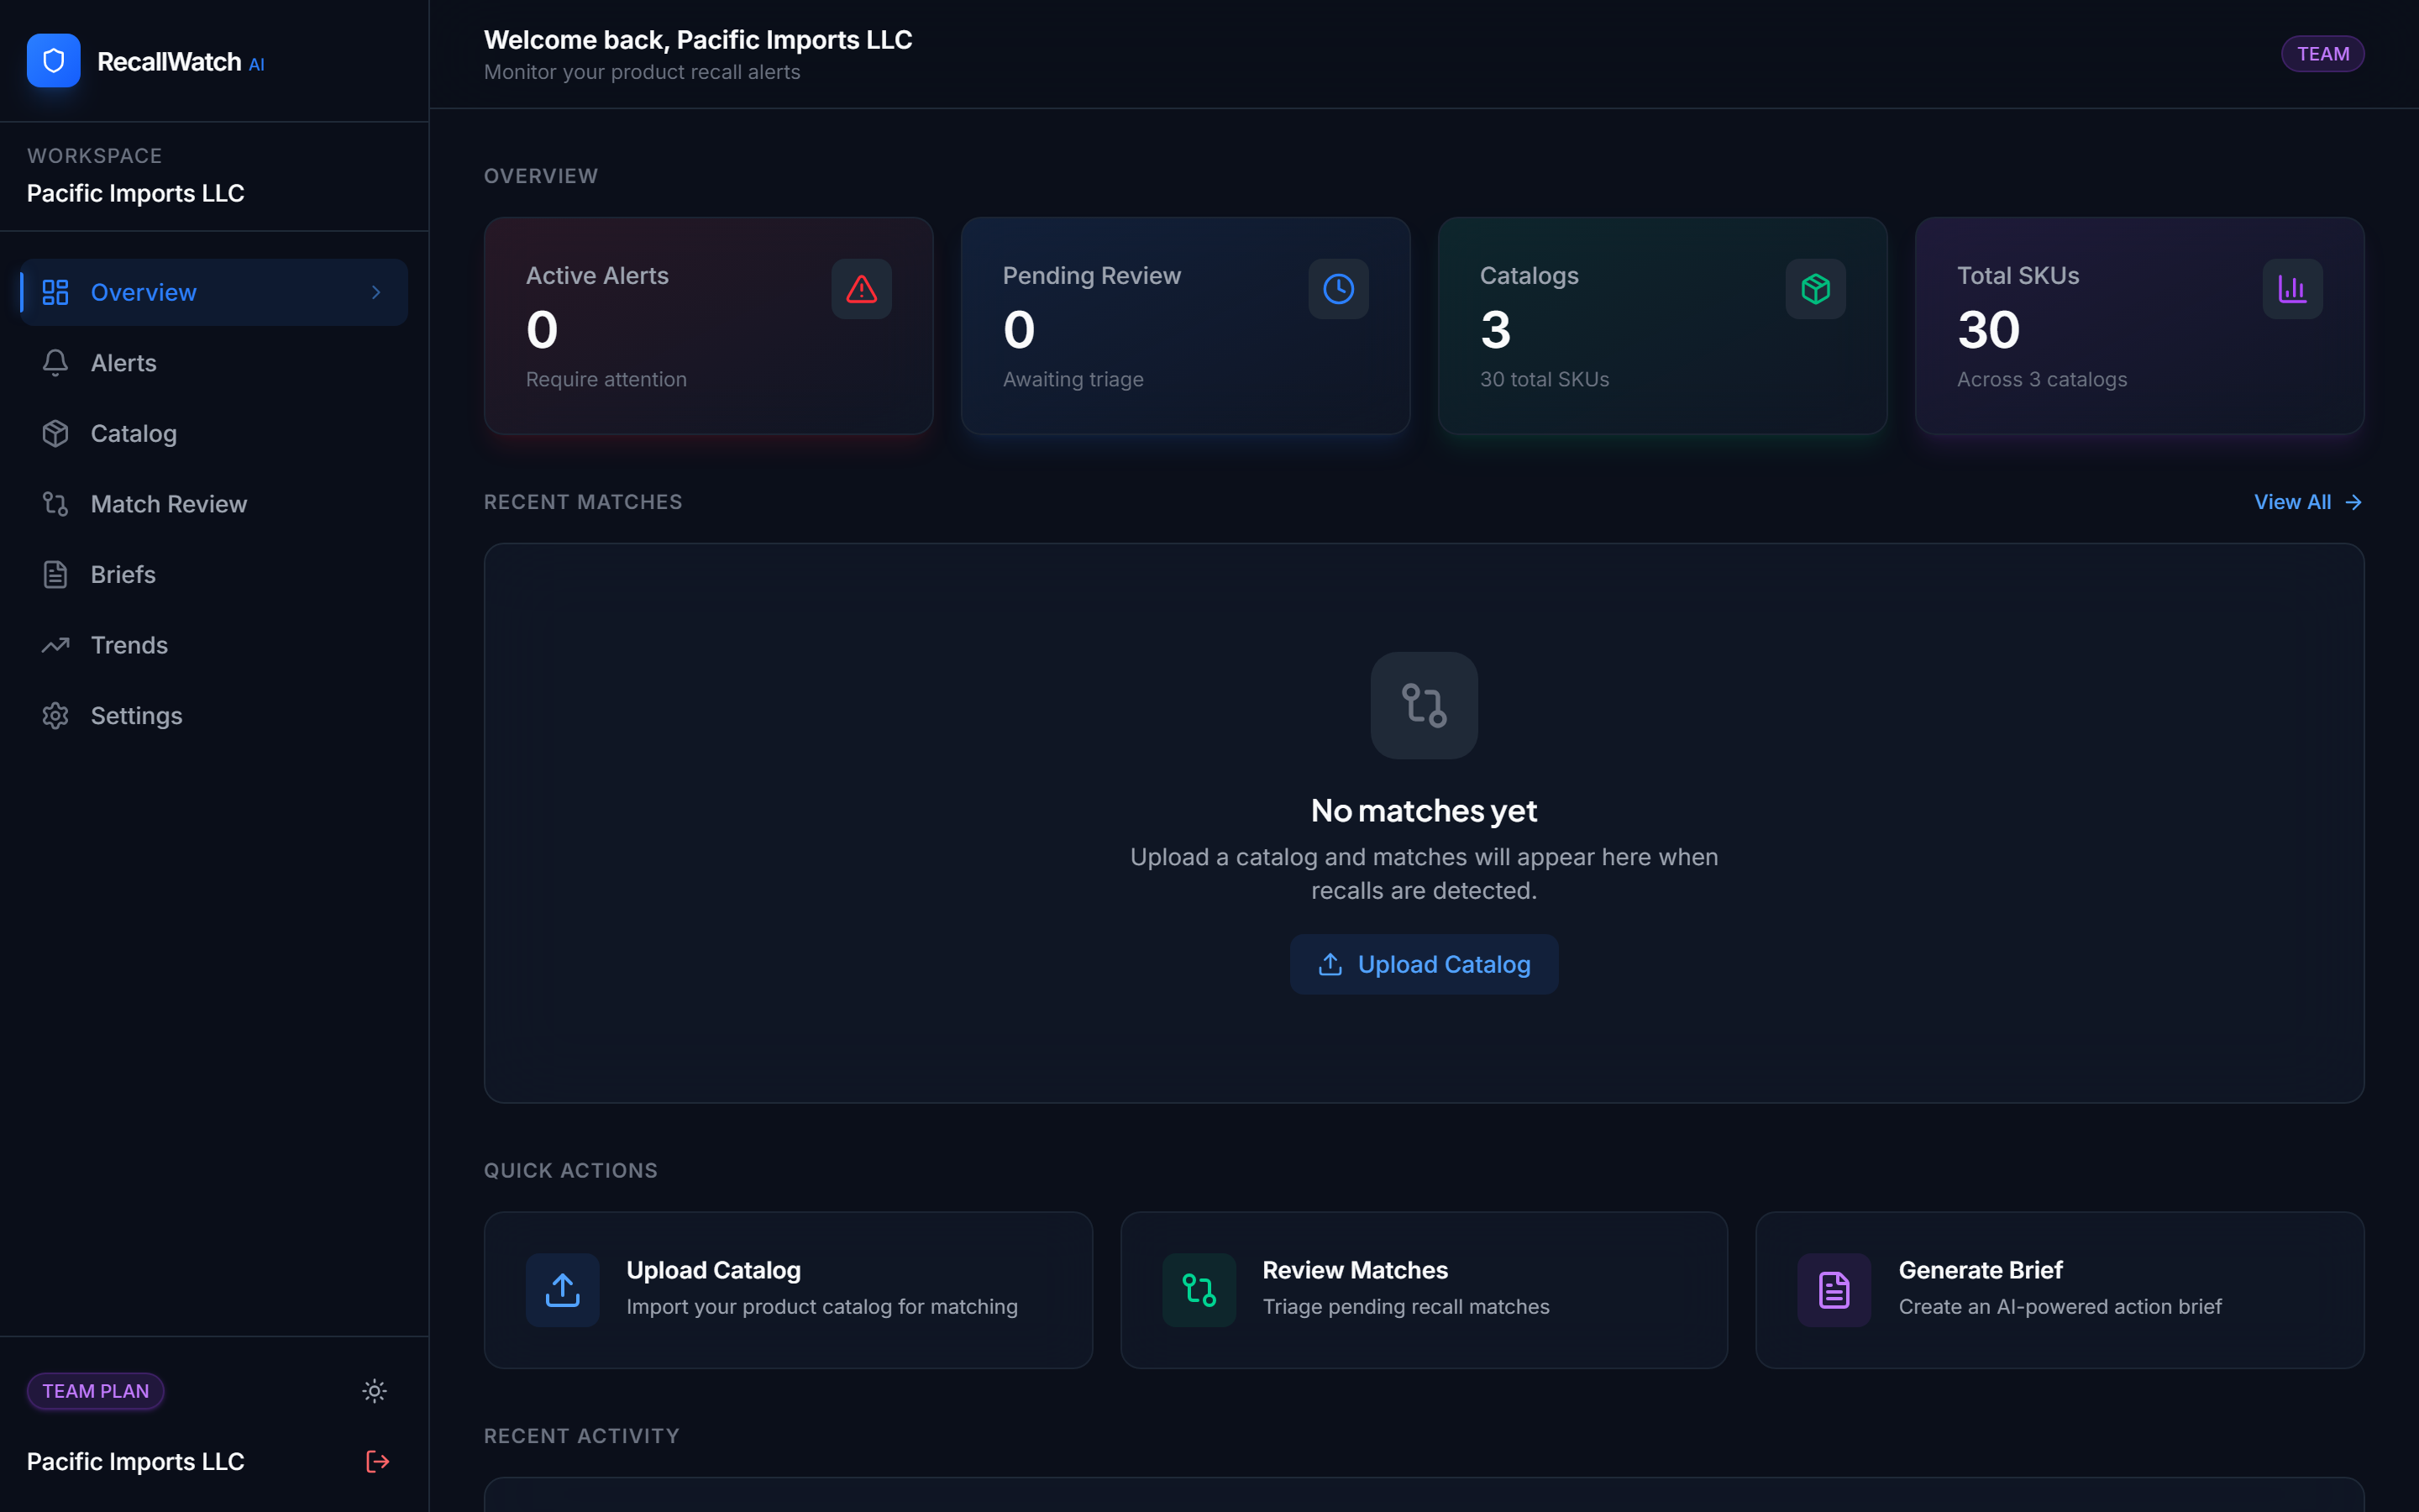The height and width of the screenshot is (1512, 2419).
Task: Click the TEAM PLAN badge
Action: pyautogui.click(x=95, y=1390)
